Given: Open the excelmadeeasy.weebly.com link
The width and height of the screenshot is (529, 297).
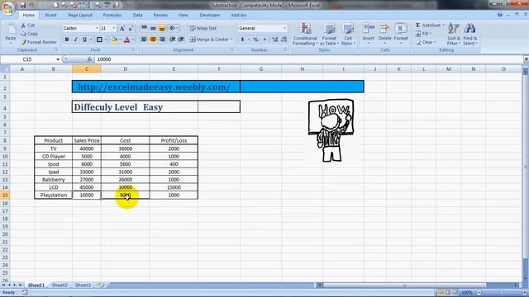Looking at the screenshot, I should click(x=155, y=87).
